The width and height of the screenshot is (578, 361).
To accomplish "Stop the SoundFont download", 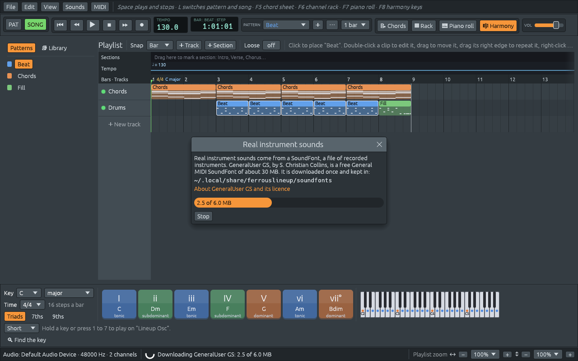I will (x=203, y=216).
